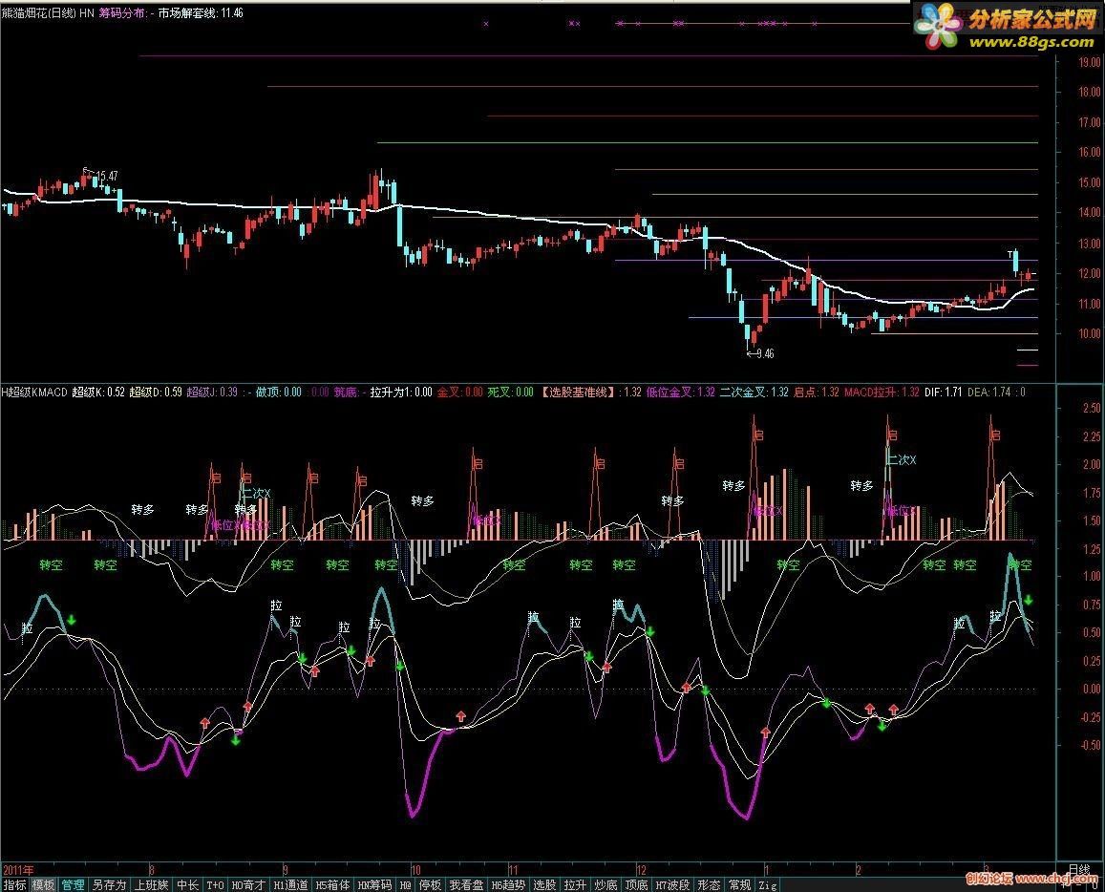The width and height of the screenshot is (1105, 892).
Task: Click the 2011年 date axis label
Action: pyautogui.click(x=17, y=870)
